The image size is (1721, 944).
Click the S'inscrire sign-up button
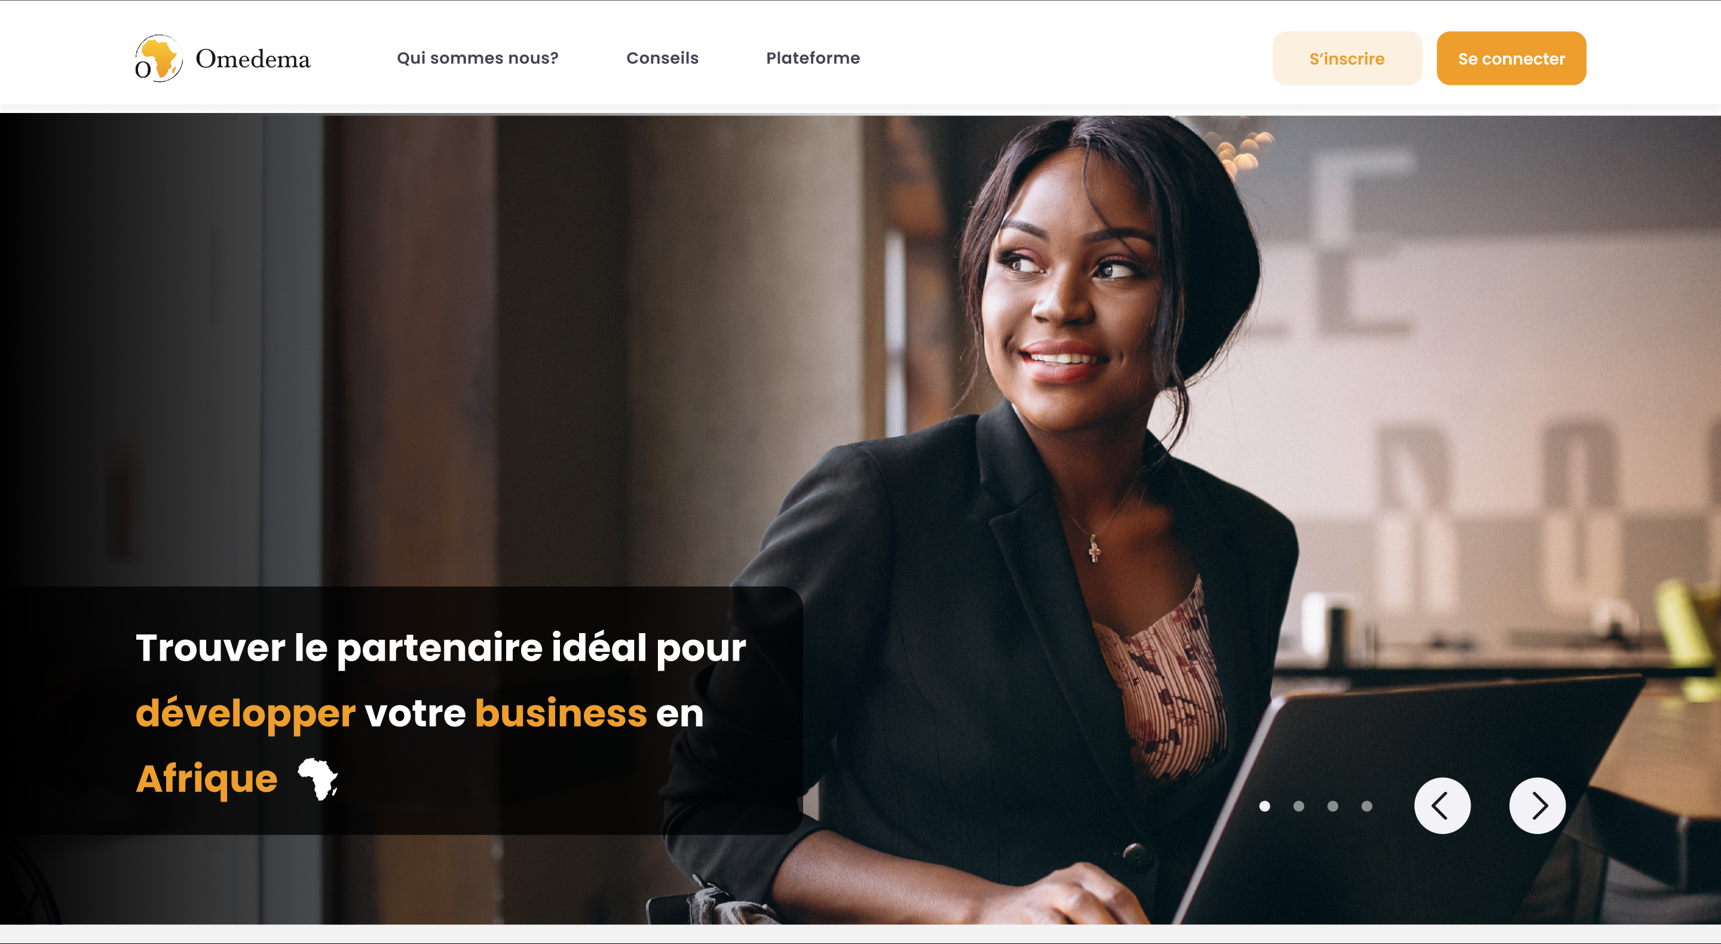point(1347,58)
